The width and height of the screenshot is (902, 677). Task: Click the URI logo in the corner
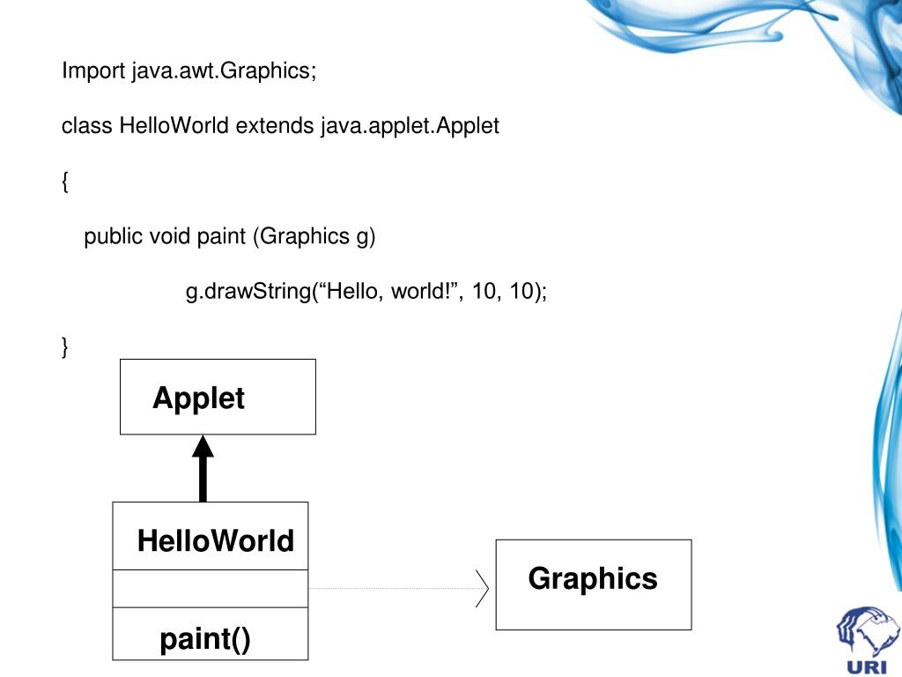[x=869, y=640]
